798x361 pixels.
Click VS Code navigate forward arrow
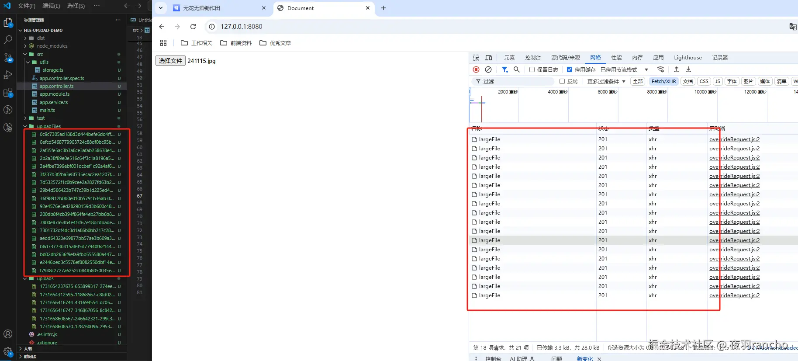click(x=138, y=6)
